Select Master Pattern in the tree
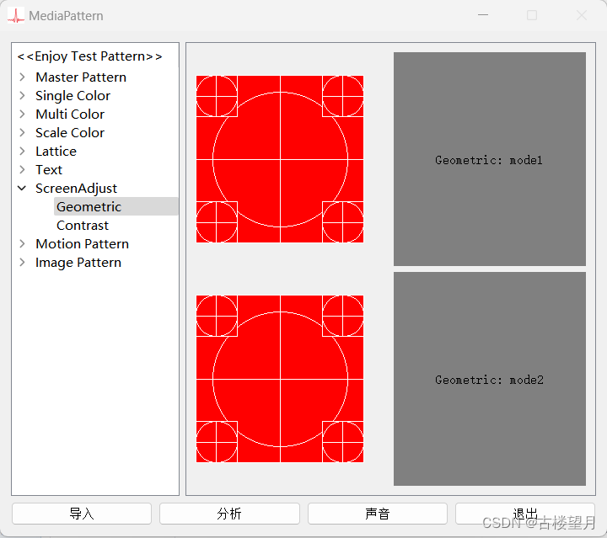607x538 pixels. tap(81, 77)
